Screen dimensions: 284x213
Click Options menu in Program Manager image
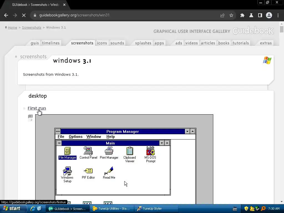point(75,136)
